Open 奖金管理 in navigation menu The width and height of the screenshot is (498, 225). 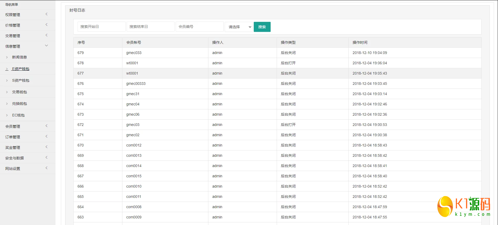[13, 148]
